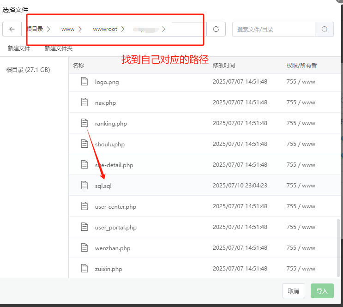Click chevron after www breadcrumb

[x=80, y=29]
